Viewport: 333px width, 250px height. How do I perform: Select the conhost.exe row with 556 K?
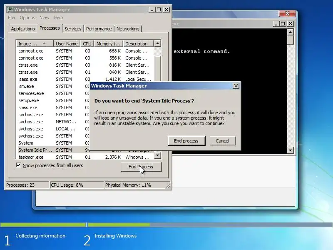click(85, 58)
